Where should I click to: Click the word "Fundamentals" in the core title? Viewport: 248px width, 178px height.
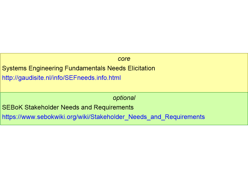pyautogui.click(x=85, y=68)
